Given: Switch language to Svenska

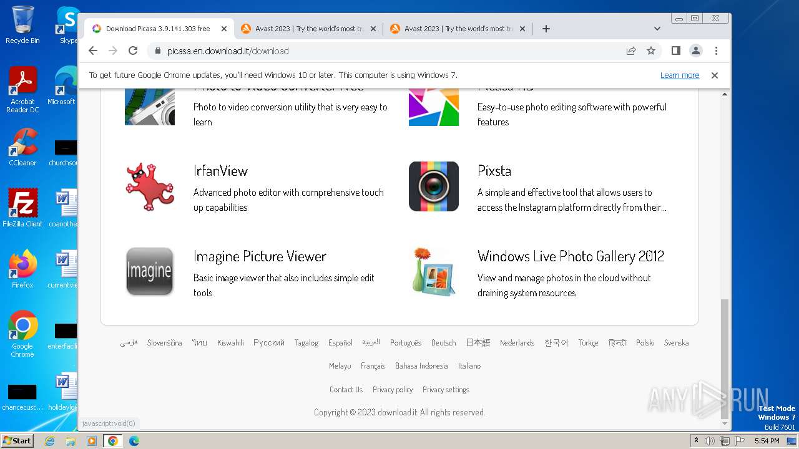Looking at the screenshot, I should point(676,343).
